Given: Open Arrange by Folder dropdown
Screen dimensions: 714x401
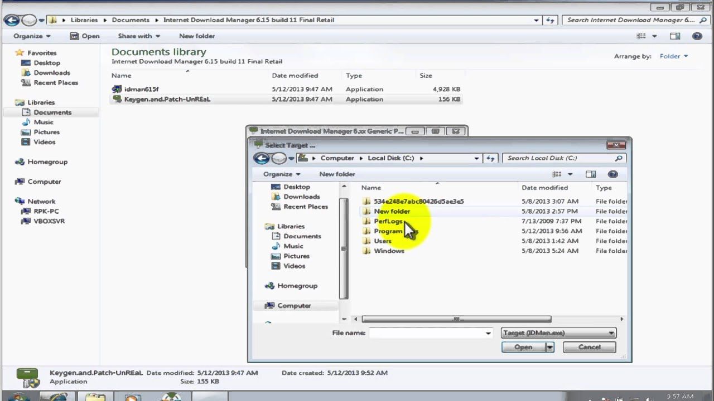Looking at the screenshot, I should pos(674,56).
